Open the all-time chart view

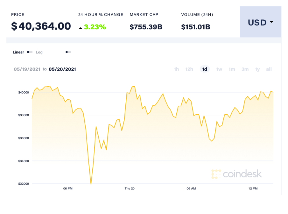(269, 69)
